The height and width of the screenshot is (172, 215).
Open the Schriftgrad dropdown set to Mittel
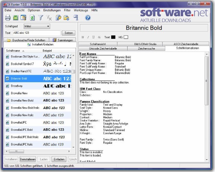pos(37,26)
